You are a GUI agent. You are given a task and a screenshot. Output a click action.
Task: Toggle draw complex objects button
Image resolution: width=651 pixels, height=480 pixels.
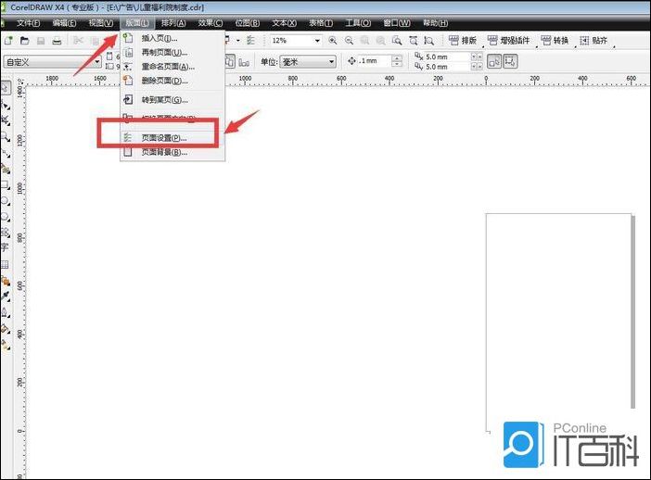coord(510,62)
